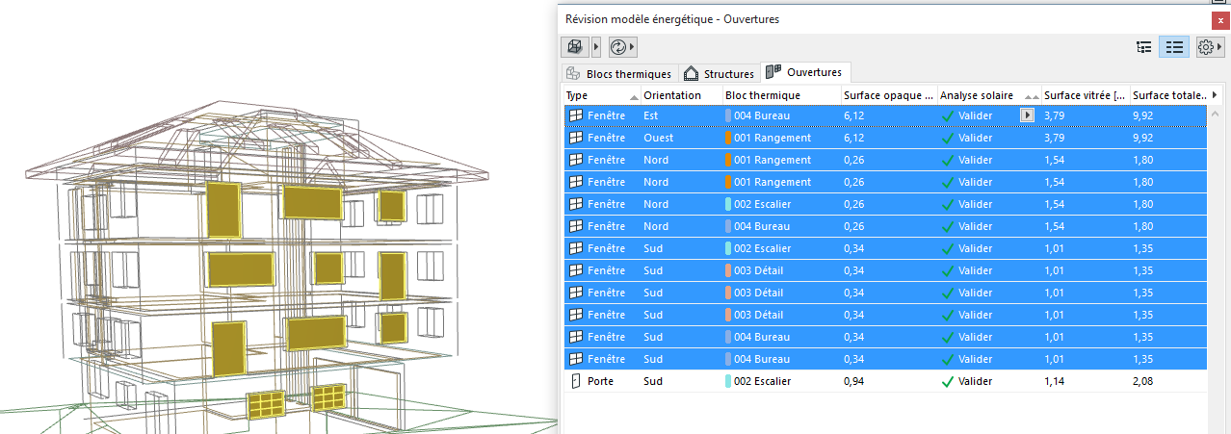1231x434 pixels.
Task: Click '9,92' total surface in Est row
Action: tap(1143, 115)
